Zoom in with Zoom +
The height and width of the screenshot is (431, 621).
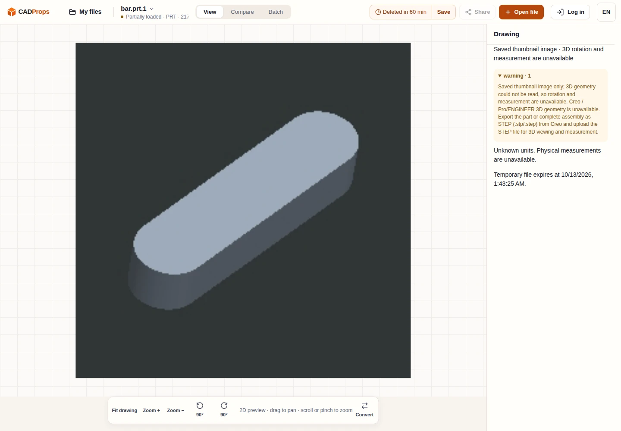click(151, 410)
